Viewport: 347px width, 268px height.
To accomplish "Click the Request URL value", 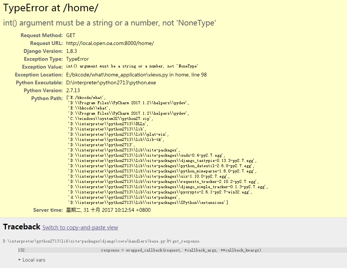I will [110, 43].
